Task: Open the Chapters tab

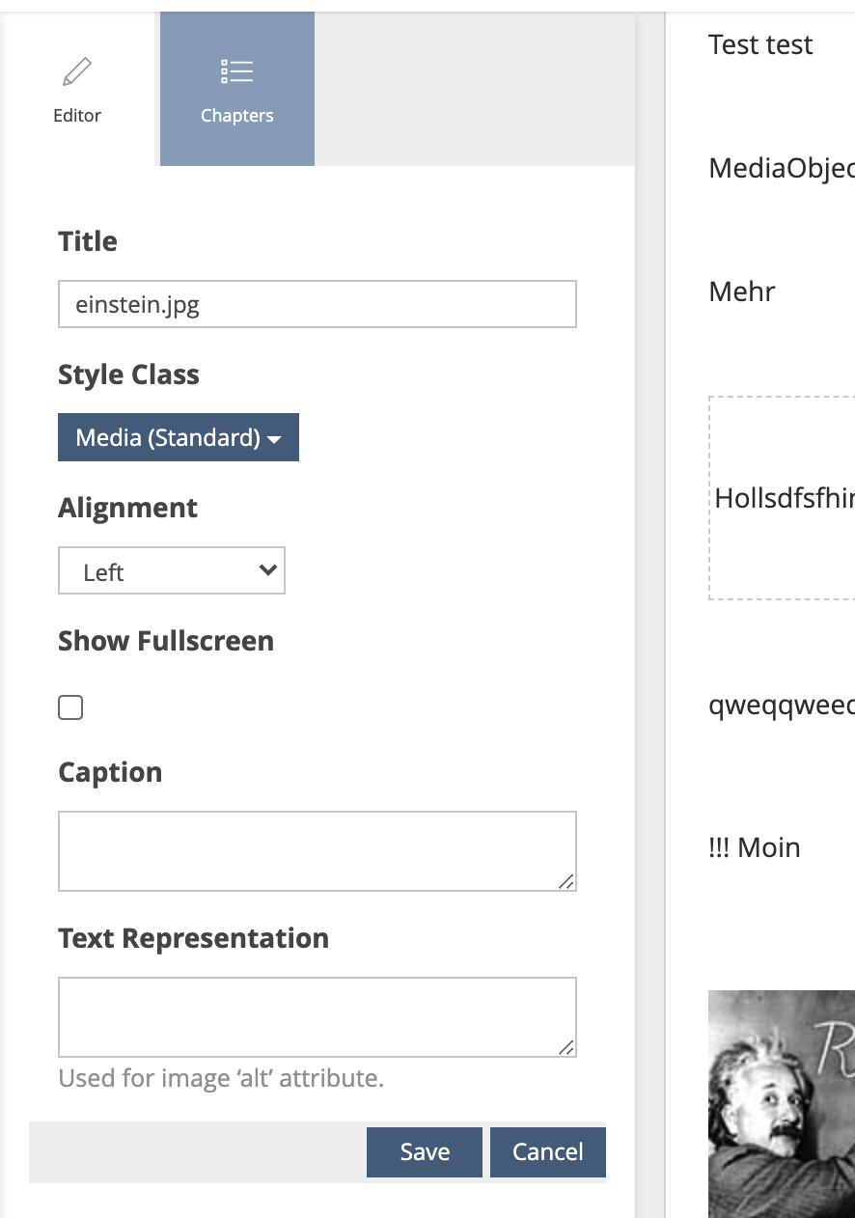Action: 237,92
